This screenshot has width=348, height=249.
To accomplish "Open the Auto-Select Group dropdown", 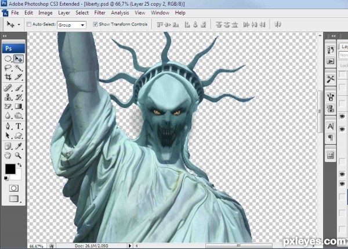I will [71, 25].
